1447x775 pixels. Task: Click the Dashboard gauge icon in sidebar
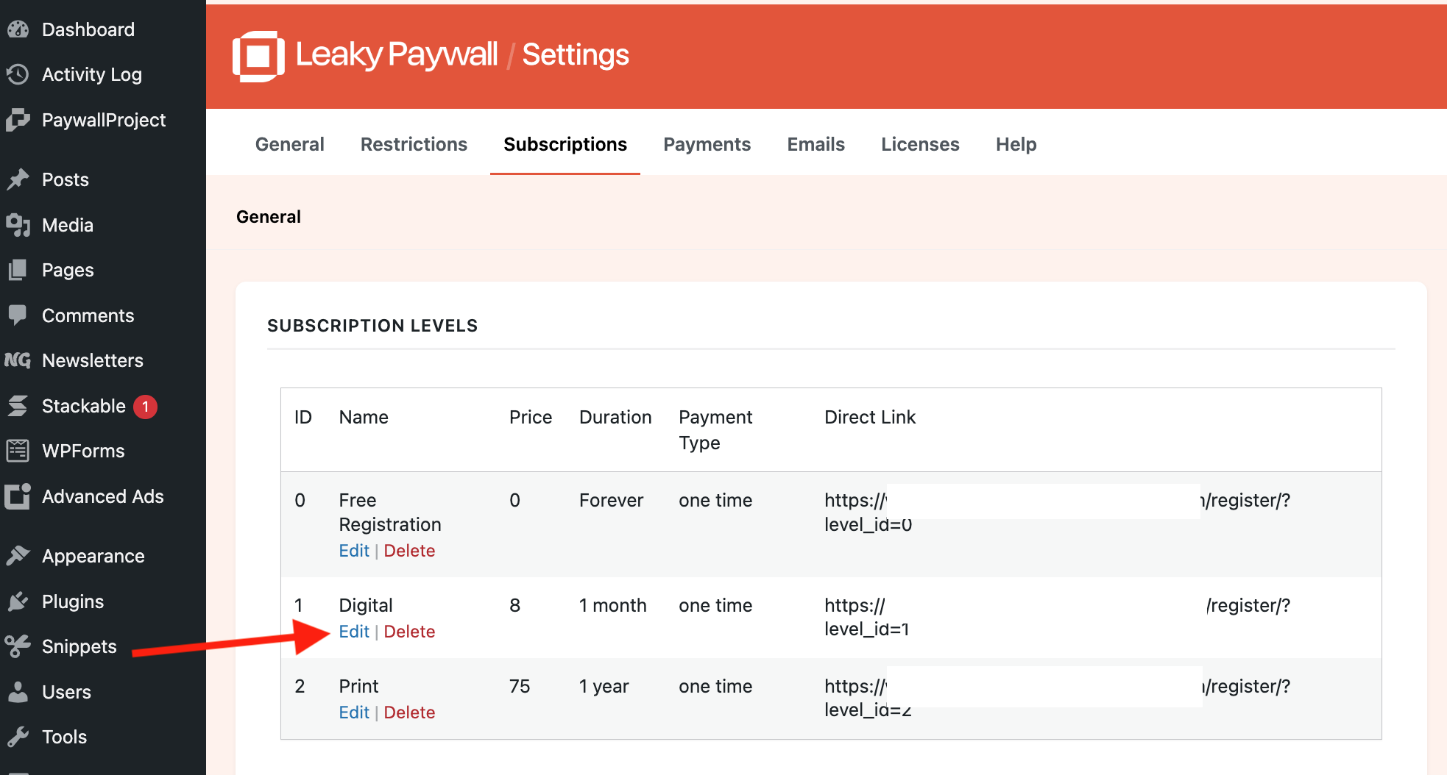pos(18,29)
